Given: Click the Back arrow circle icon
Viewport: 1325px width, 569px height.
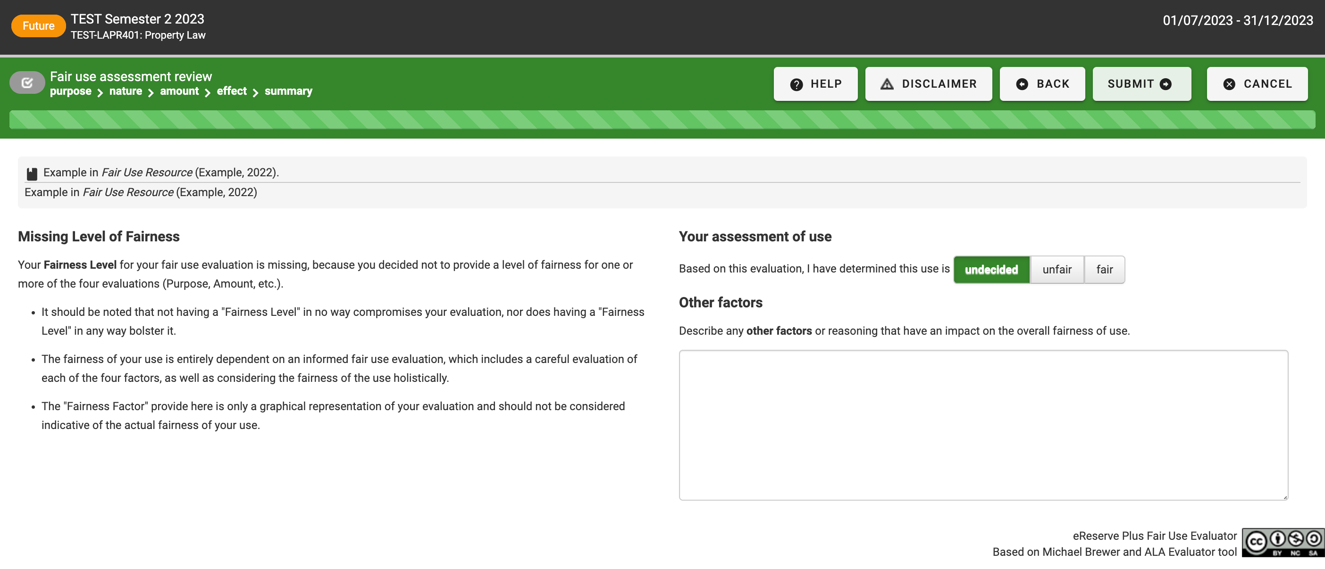Looking at the screenshot, I should 1022,84.
